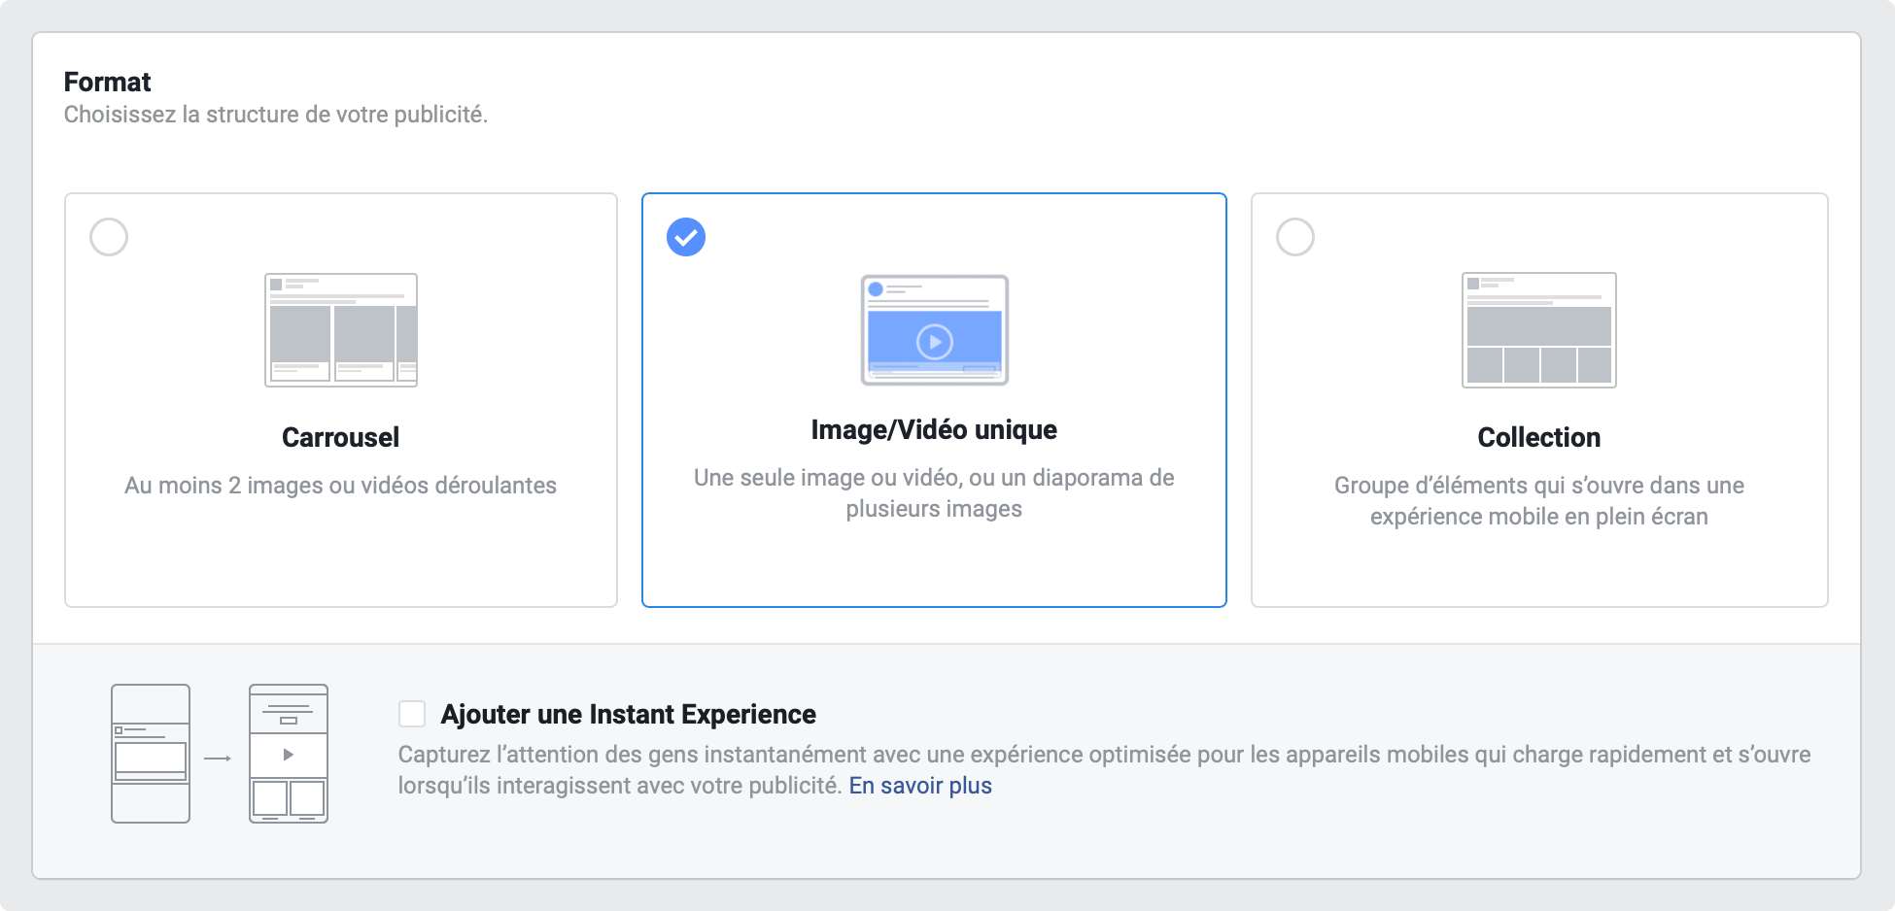The image size is (1895, 911).
Task: Click the Carrousel title text
Action: click(341, 437)
